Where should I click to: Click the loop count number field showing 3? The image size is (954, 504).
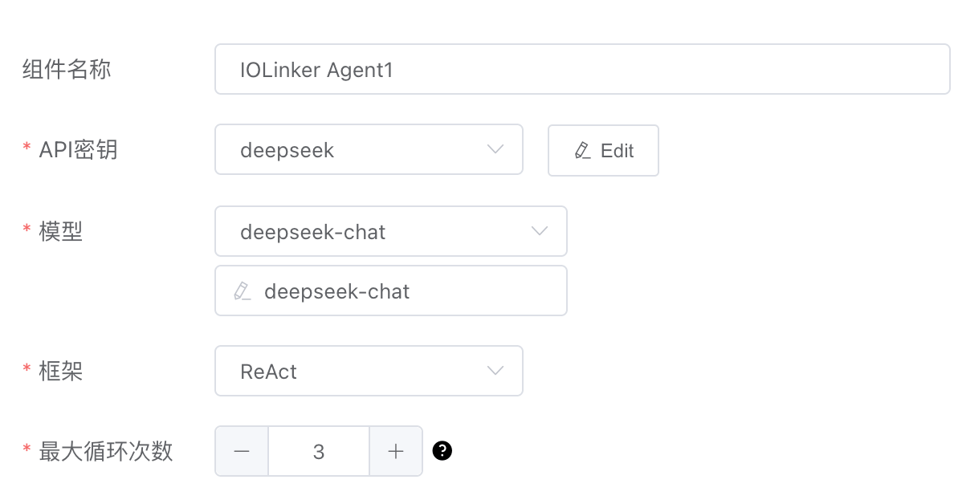(319, 451)
